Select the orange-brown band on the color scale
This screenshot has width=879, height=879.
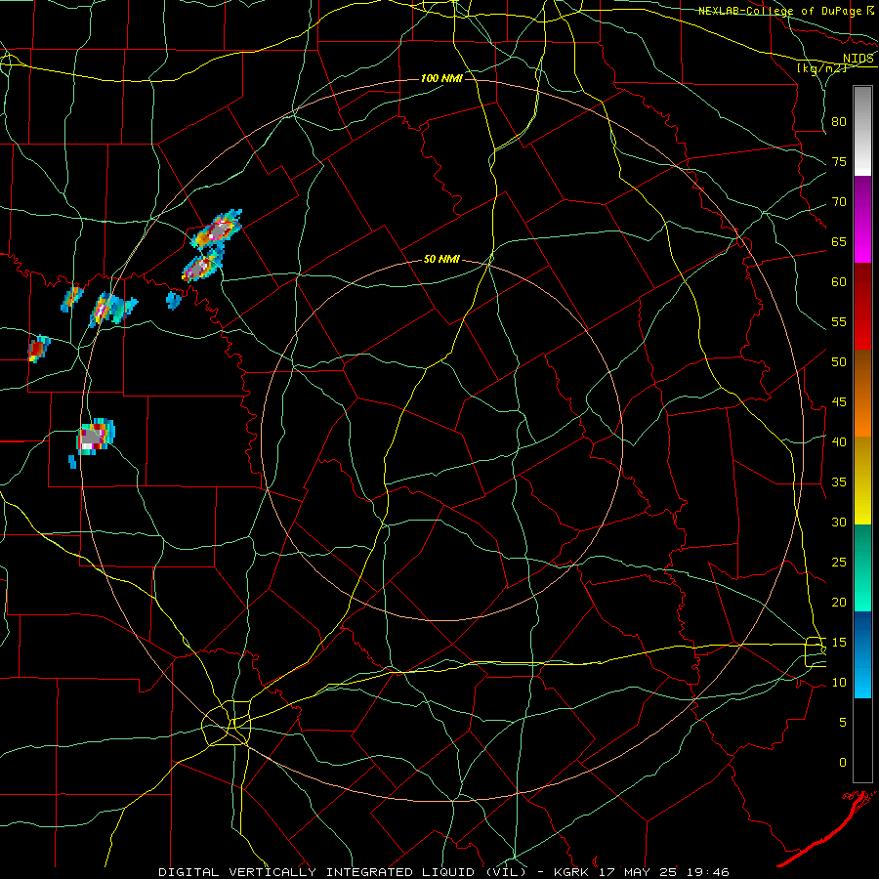point(862,394)
